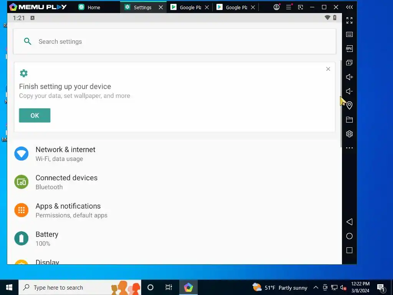Open the multi-instance window icon

(349, 63)
